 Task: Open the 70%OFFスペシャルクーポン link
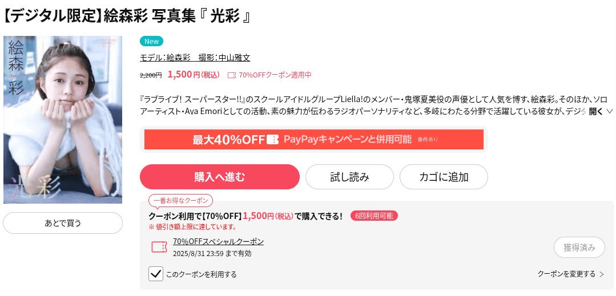point(218,242)
